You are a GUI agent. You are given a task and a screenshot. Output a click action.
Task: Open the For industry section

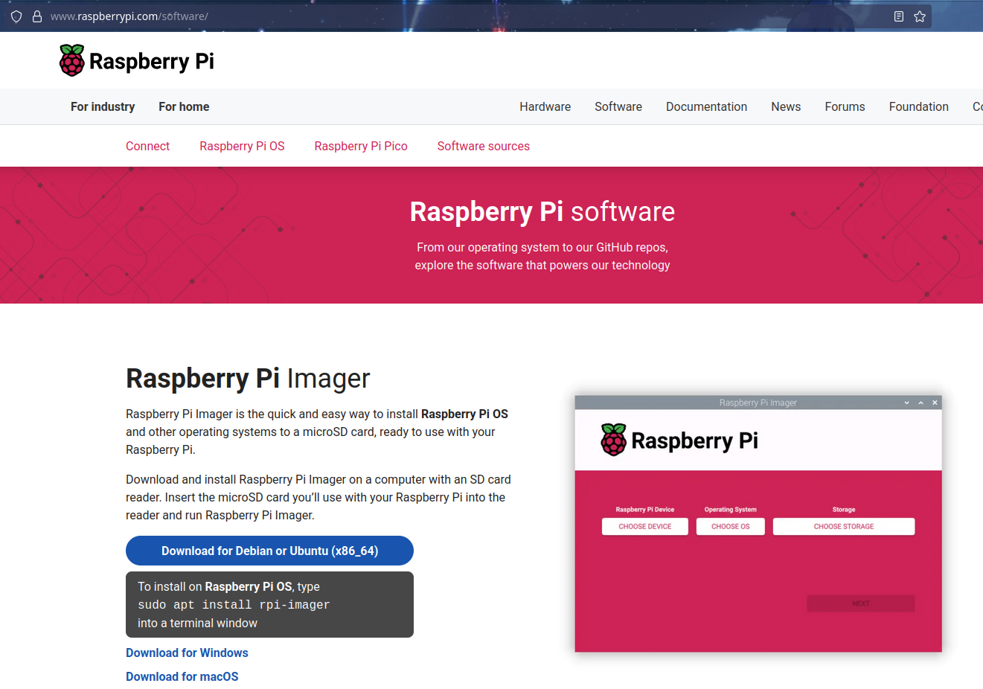point(103,107)
